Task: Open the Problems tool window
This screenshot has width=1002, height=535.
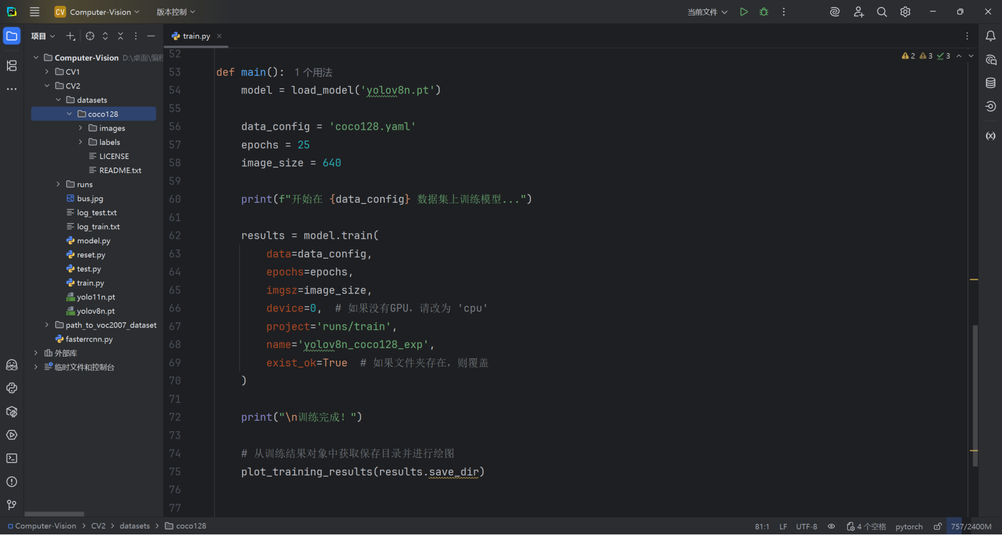Action: (x=12, y=482)
